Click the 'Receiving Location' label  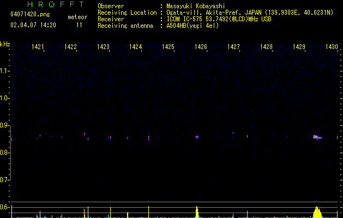click(127, 13)
